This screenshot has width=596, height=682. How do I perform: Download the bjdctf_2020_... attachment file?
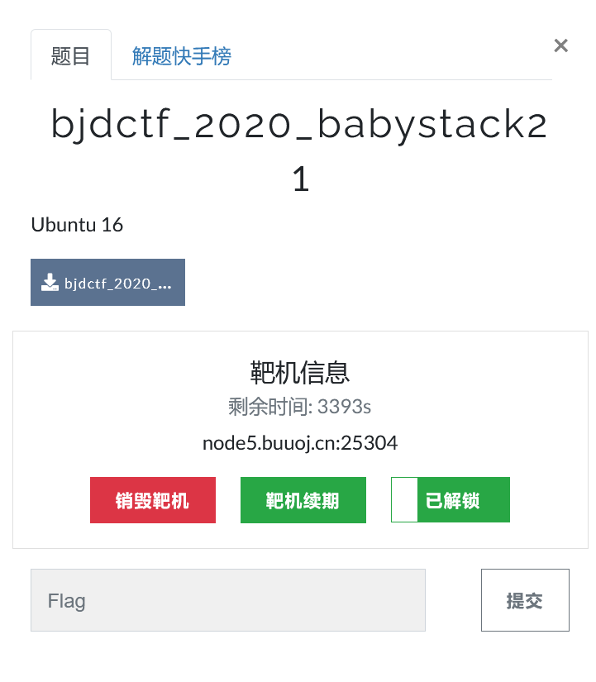click(107, 282)
